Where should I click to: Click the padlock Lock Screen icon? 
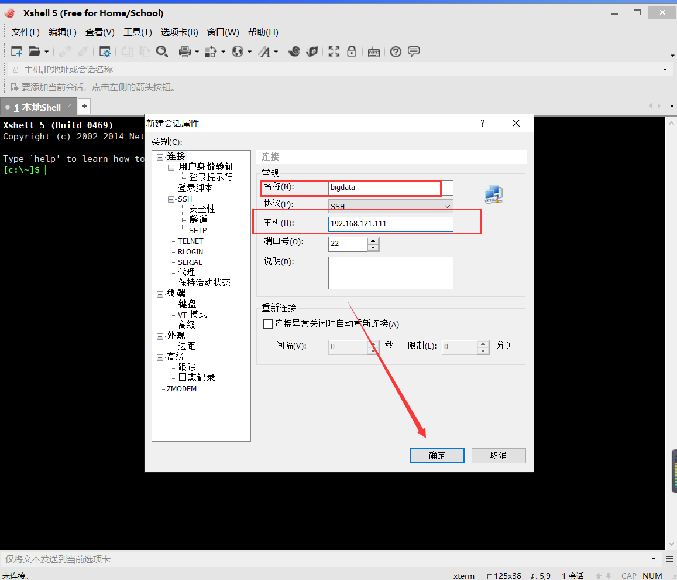pyautogui.click(x=352, y=52)
